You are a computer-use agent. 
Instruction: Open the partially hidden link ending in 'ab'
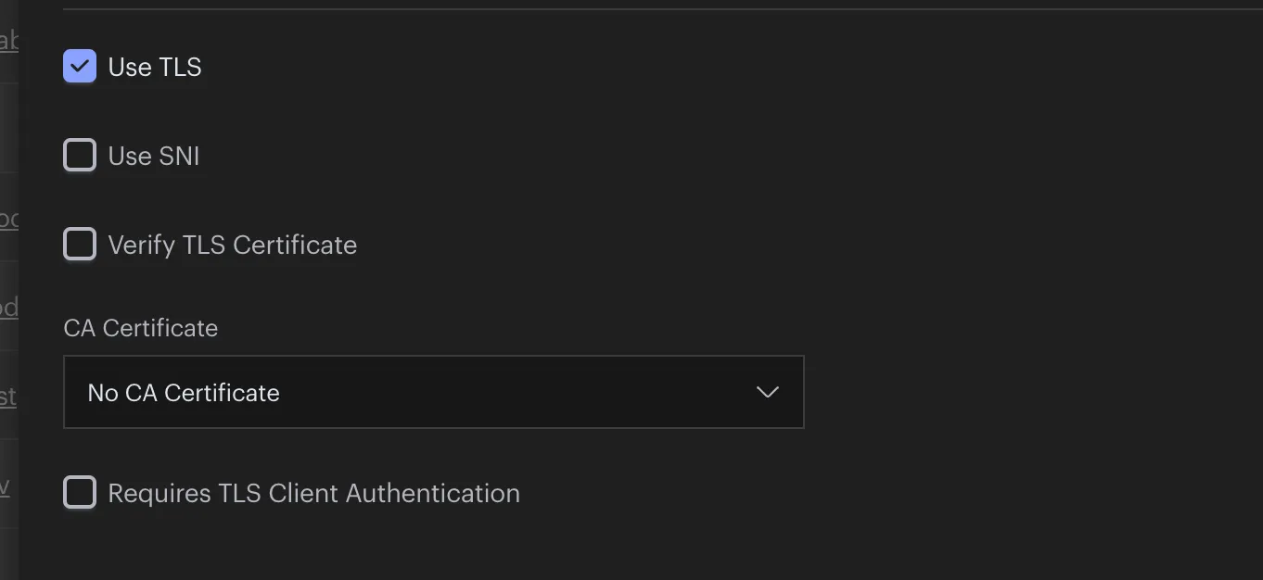click(x=8, y=41)
